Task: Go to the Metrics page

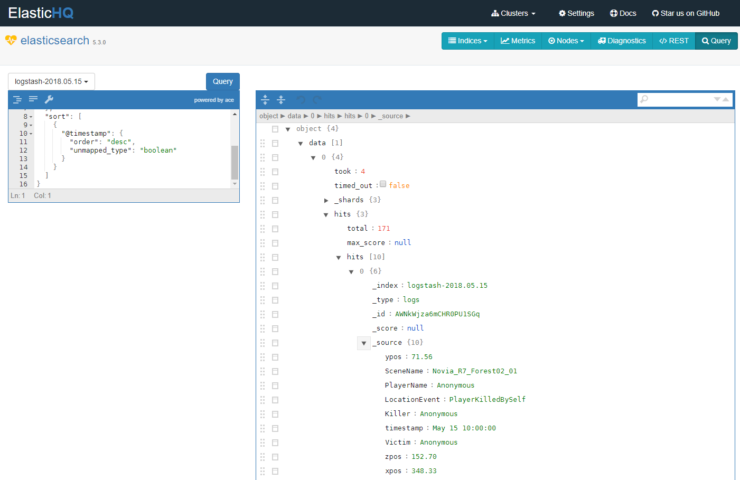Action: tap(518, 41)
